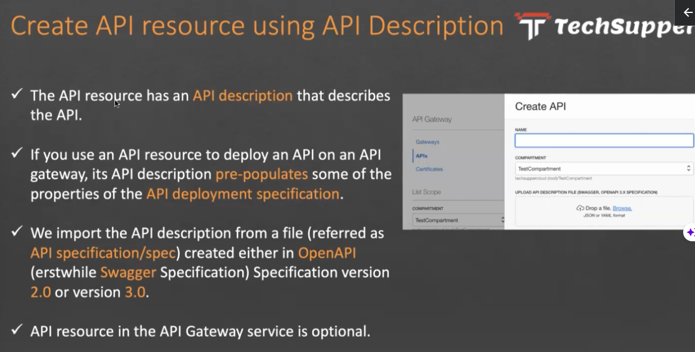
Task: Select APIs in the API Gateway sidebar
Action: (421, 156)
